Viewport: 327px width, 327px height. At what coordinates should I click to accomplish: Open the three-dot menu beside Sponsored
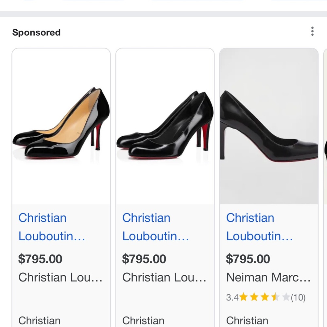(x=312, y=31)
